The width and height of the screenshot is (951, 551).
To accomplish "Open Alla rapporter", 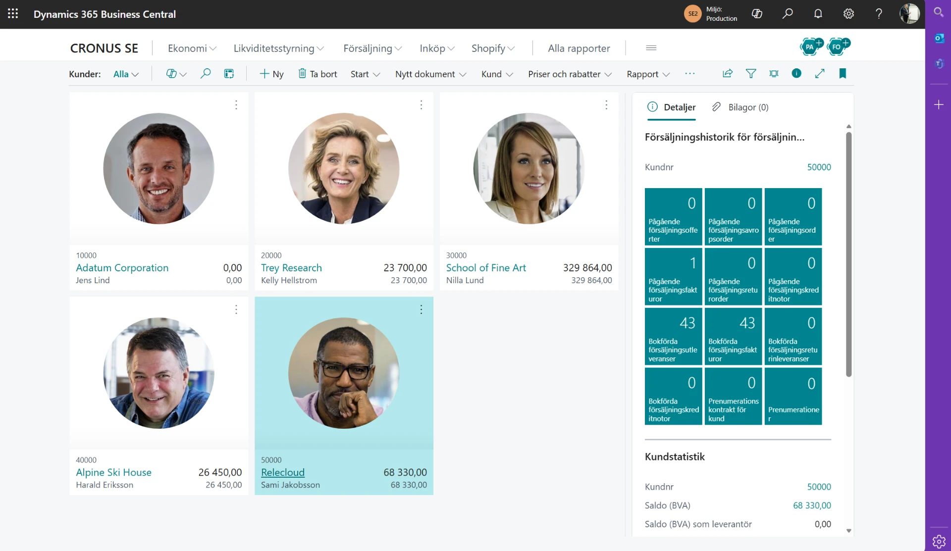I will [x=579, y=48].
